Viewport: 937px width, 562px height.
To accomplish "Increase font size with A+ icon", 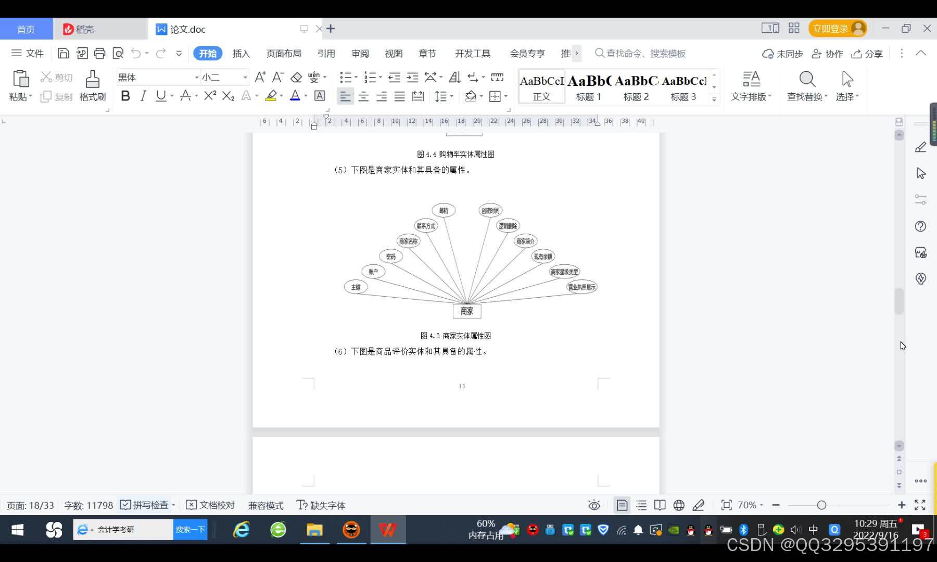I will pyautogui.click(x=260, y=77).
